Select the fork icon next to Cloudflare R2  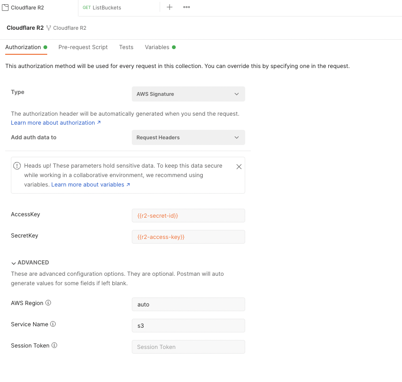point(49,28)
